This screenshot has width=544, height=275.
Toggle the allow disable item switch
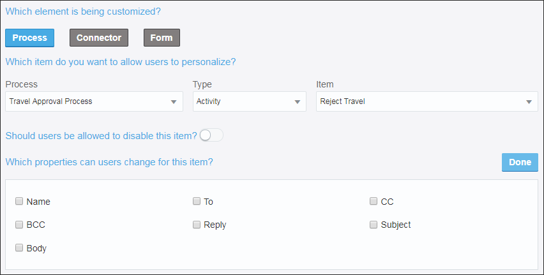[x=211, y=135]
